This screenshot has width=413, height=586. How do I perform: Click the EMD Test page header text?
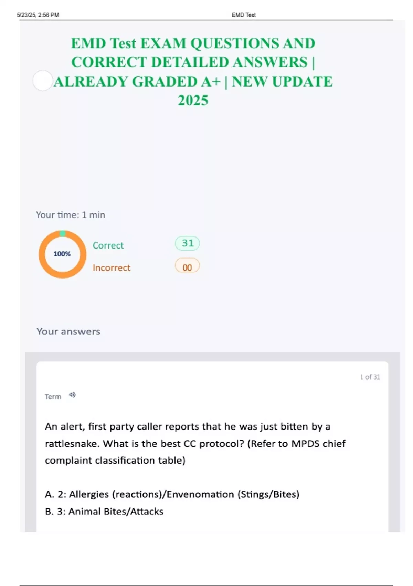244,15
